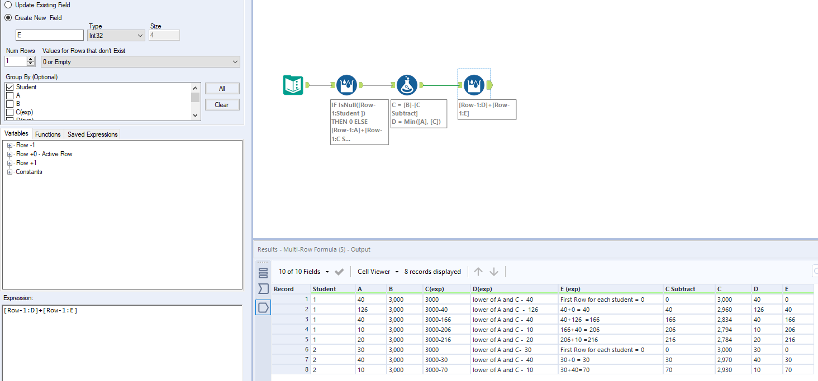
Task: Expand the Row -1 variables node
Action: (x=9, y=146)
